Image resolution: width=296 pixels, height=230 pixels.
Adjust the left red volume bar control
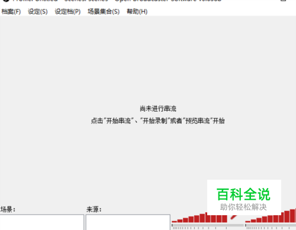(200, 218)
